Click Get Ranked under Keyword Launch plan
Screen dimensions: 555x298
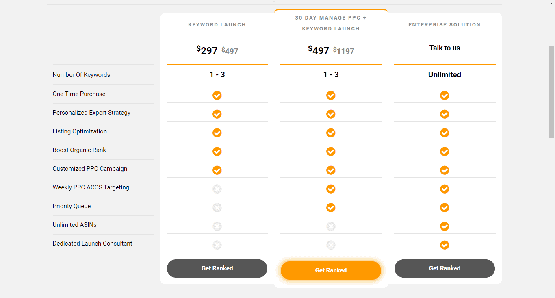tap(217, 268)
